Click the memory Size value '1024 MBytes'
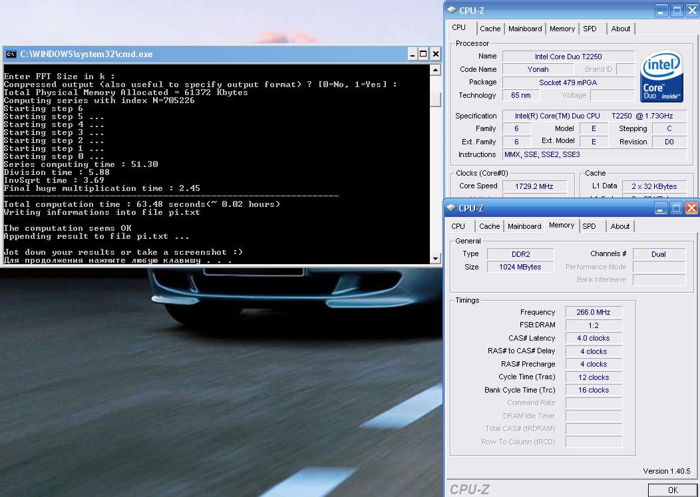 520,267
